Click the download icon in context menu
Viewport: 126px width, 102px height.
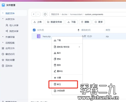55,41
